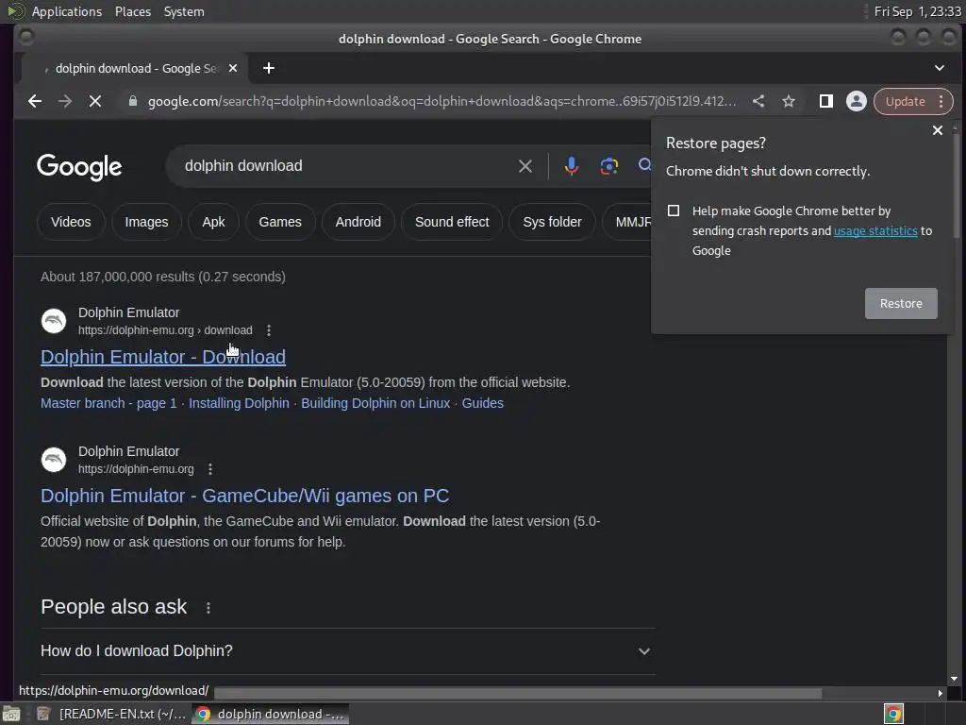Image resolution: width=966 pixels, height=725 pixels.
Task: Open the System menu
Action: pos(184,11)
